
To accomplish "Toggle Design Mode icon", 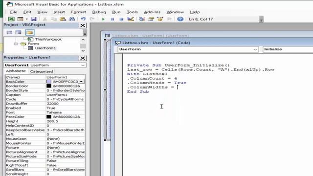I will (x=131, y=19).
